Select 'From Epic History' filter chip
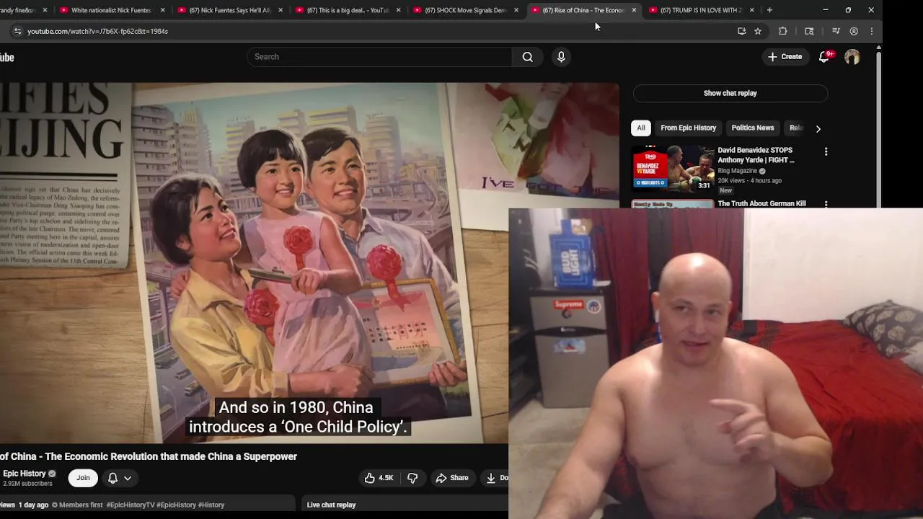Image resolution: width=923 pixels, height=519 pixels. click(x=689, y=128)
